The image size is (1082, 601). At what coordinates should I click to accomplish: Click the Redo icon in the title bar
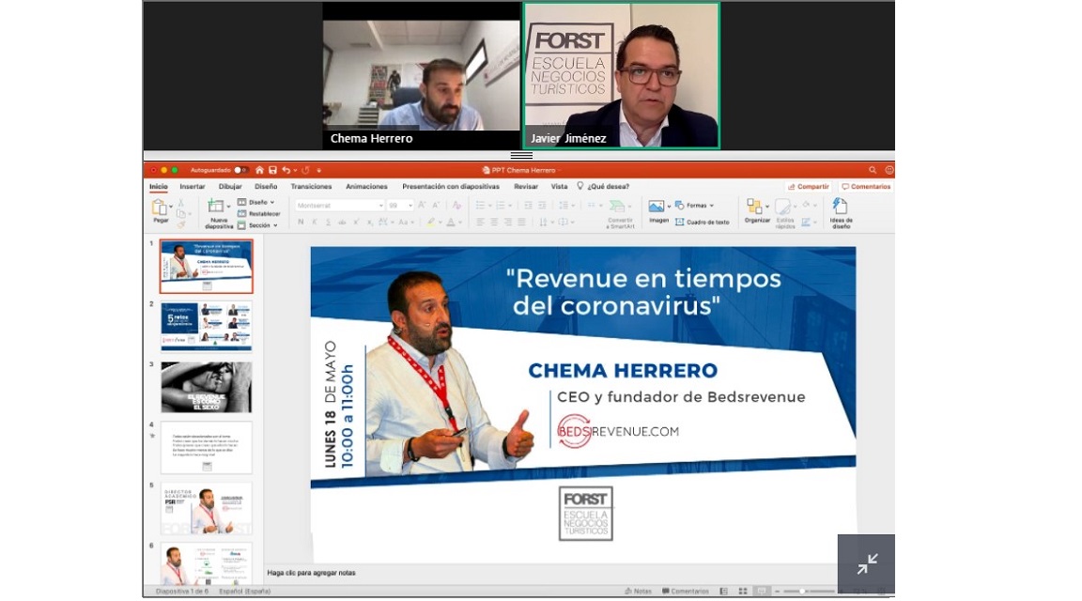[305, 170]
